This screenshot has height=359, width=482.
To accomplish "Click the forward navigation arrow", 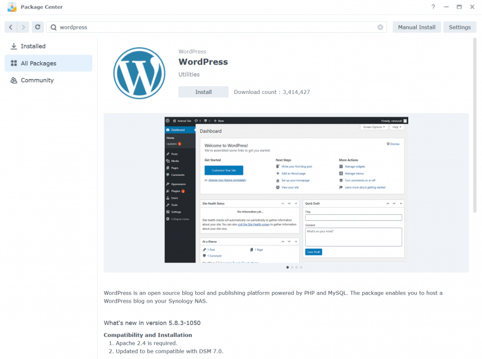I will click(x=23, y=27).
